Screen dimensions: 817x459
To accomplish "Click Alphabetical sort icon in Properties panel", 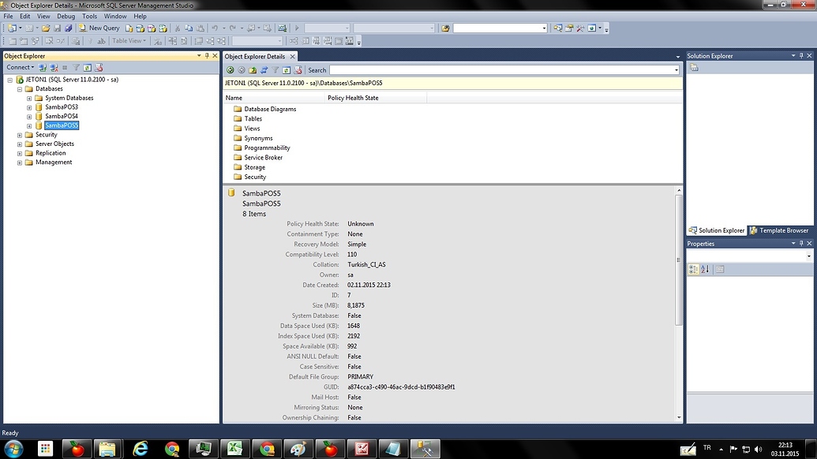I will [x=705, y=270].
